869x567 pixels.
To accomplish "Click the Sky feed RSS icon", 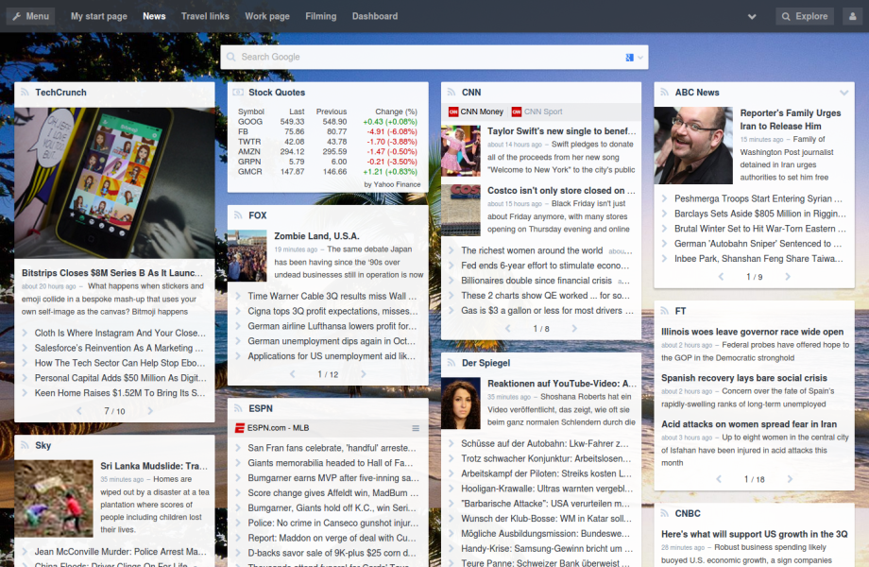I will pyautogui.click(x=25, y=445).
